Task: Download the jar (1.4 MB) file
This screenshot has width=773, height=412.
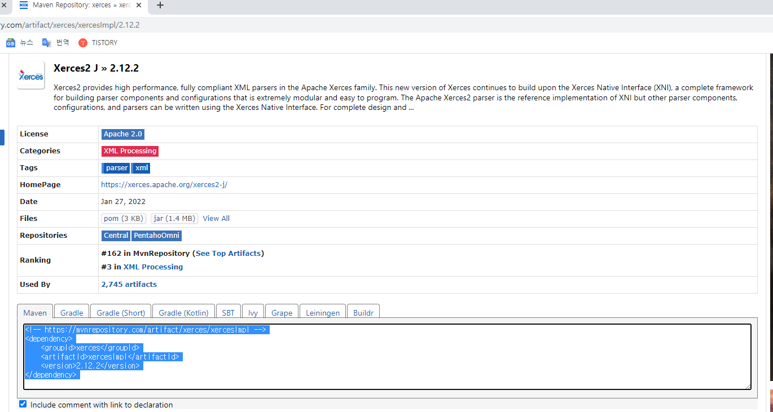Action: (x=174, y=219)
